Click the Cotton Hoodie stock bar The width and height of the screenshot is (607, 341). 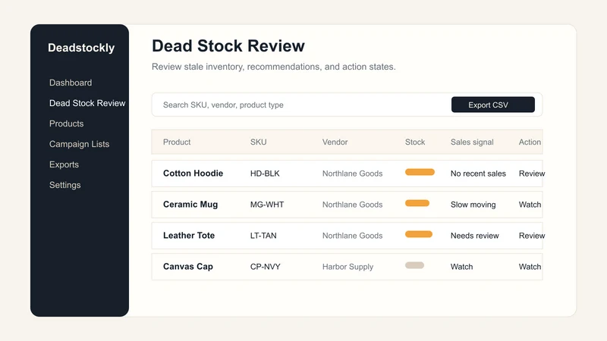(420, 172)
